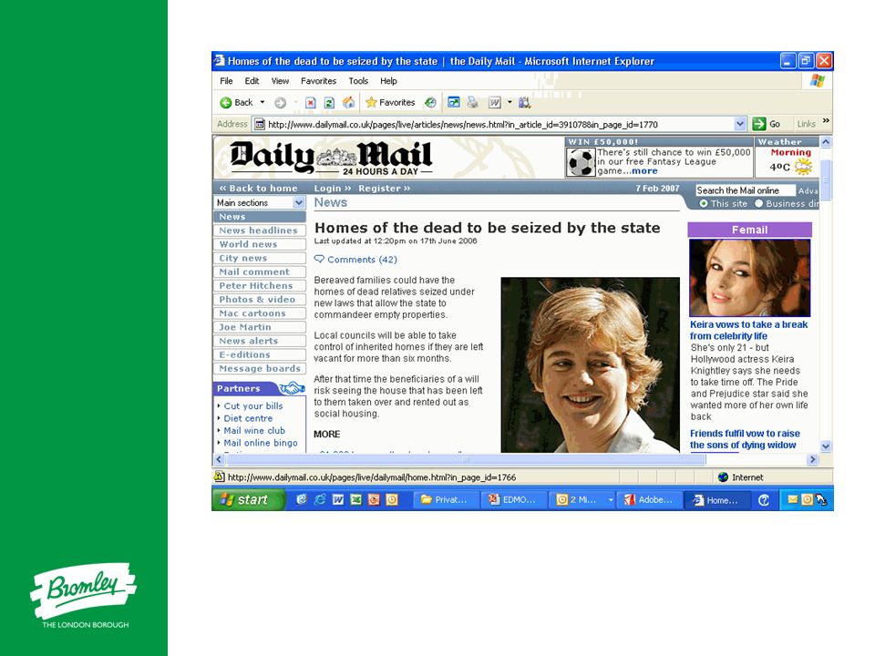Click the article photo of the woman
This screenshot has height=656, width=875.
(591, 364)
